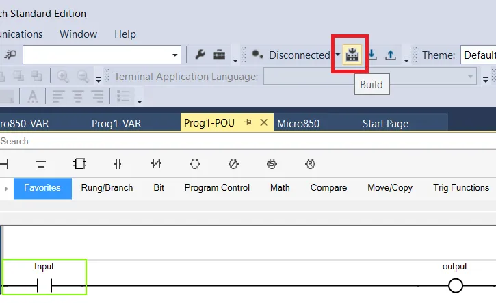Switch to the Micro850 tab
This screenshot has height=303, width=496.
[298, 123]
